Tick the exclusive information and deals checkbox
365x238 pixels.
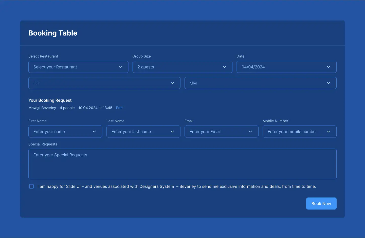(x=31, y=186)
